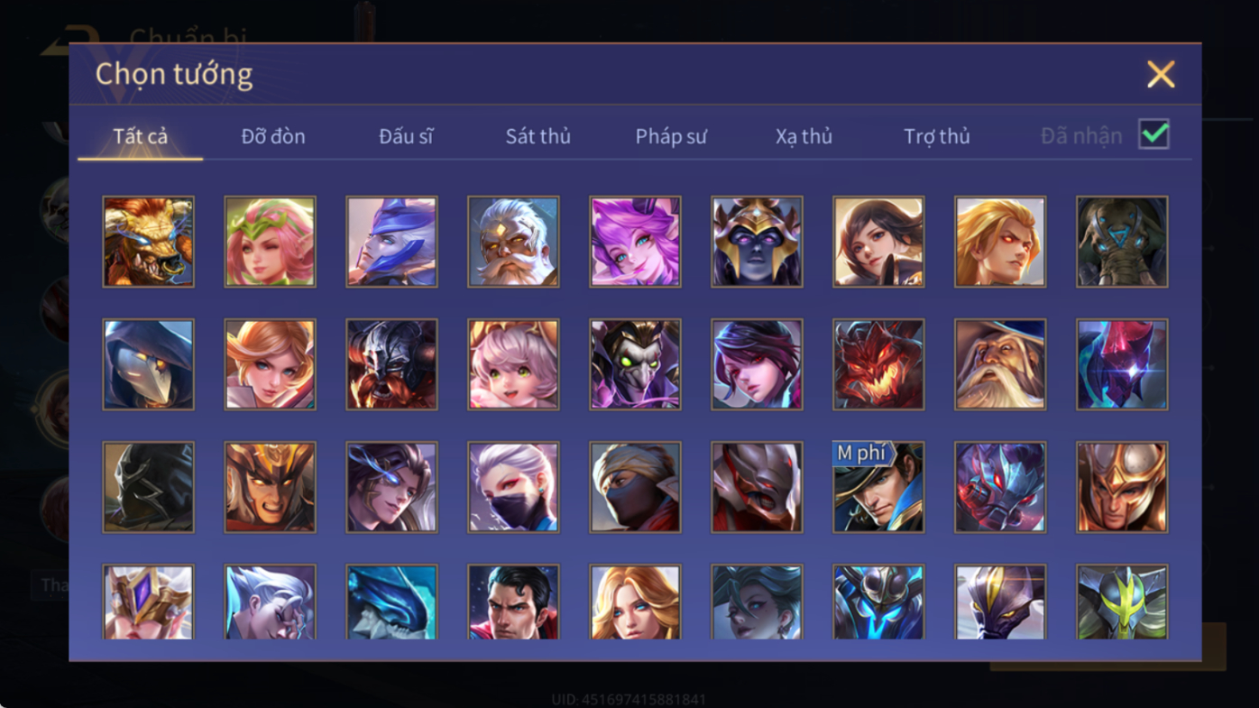Image resolution: width=1259 pixels, height=708 pixels.
Task: Switch to the "Đỡ đòn" tab
Action: [273, 136]
